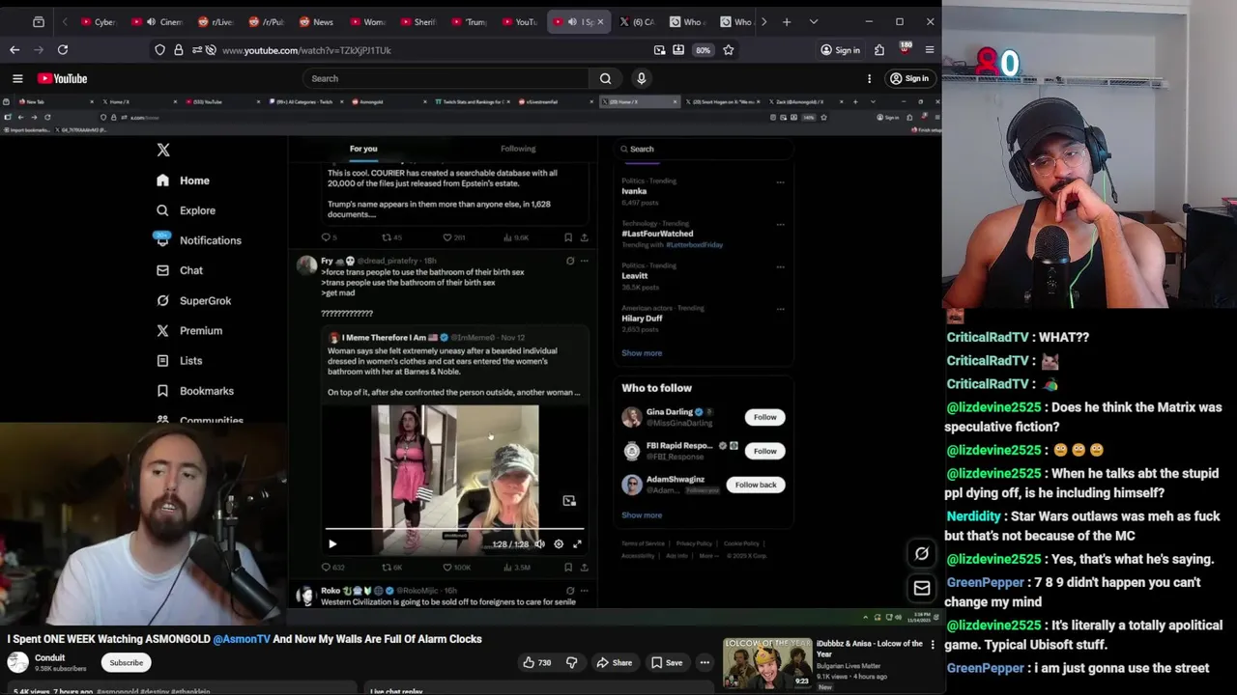This screenshot has width=1237, height=695.
Task: Click the X logo in the video's sidebar
Action: point(163,150)
